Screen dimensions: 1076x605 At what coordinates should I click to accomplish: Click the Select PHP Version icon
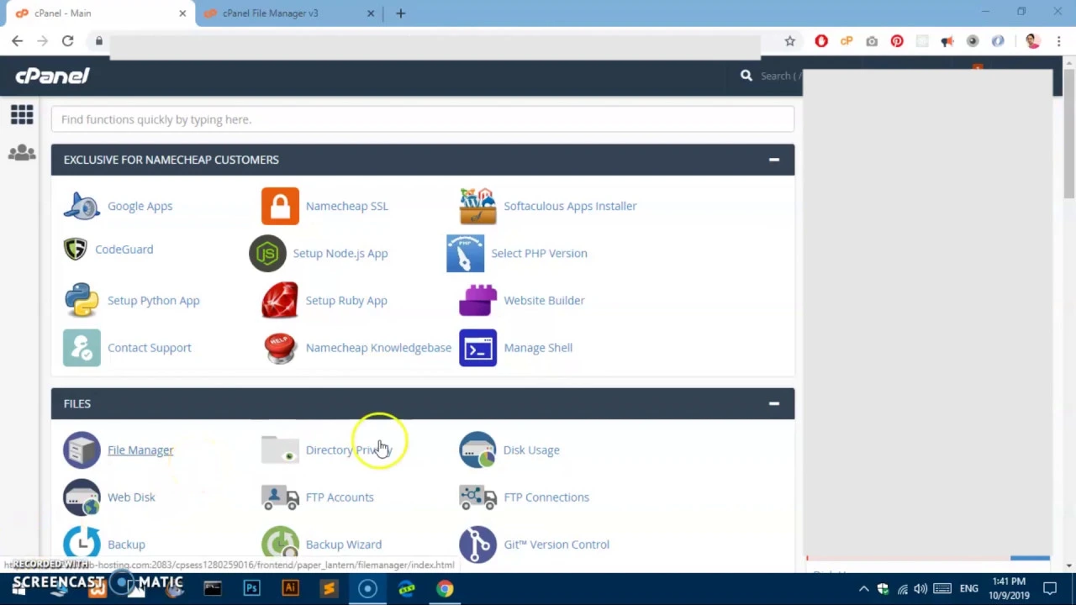pyautogui.click(x=465, y=253)
